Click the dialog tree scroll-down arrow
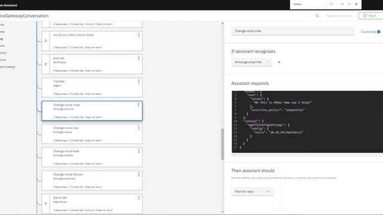The width and height of the screenshot is (383, 215). click(222, 212)
